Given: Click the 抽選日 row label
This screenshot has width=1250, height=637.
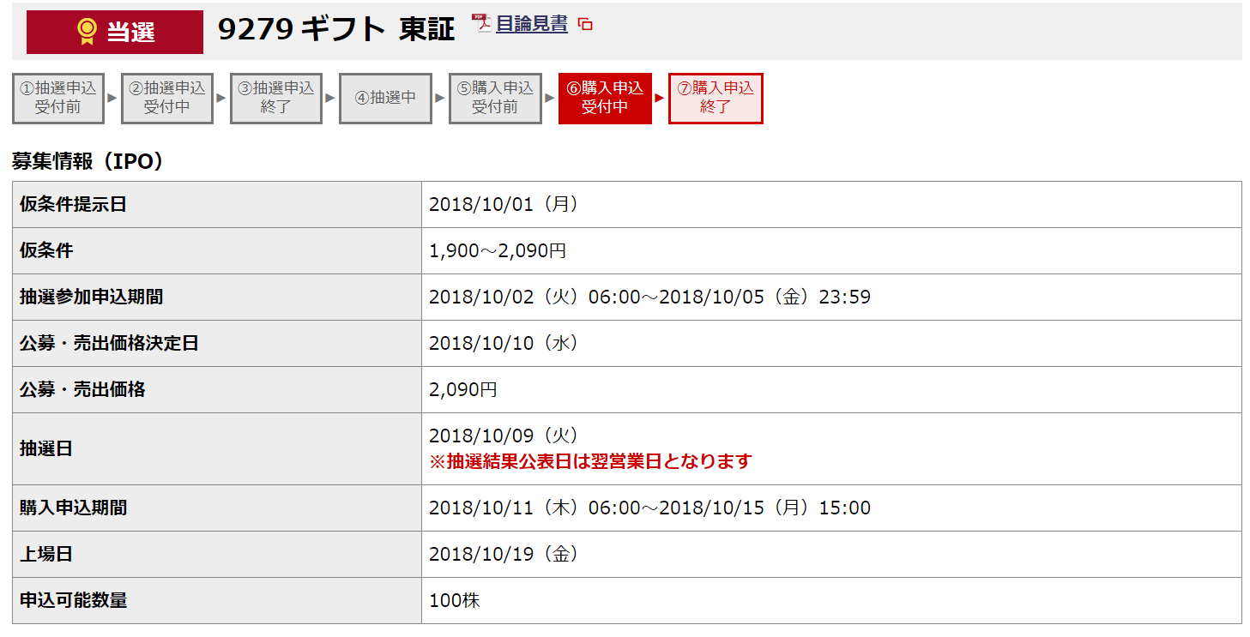Looking at the screenshot, I should [46, 448].
